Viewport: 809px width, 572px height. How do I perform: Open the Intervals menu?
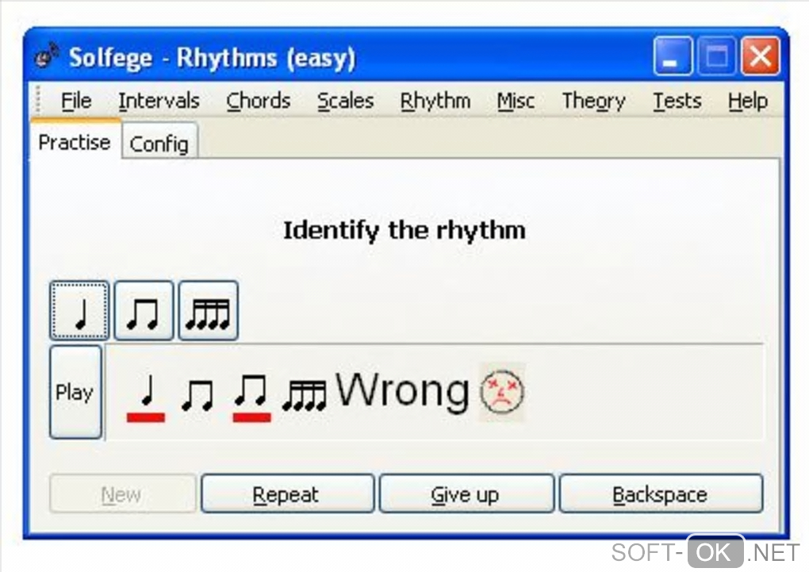(159, 101)
